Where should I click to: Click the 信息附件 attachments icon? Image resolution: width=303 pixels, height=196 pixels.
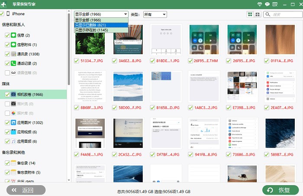[13, 45]
